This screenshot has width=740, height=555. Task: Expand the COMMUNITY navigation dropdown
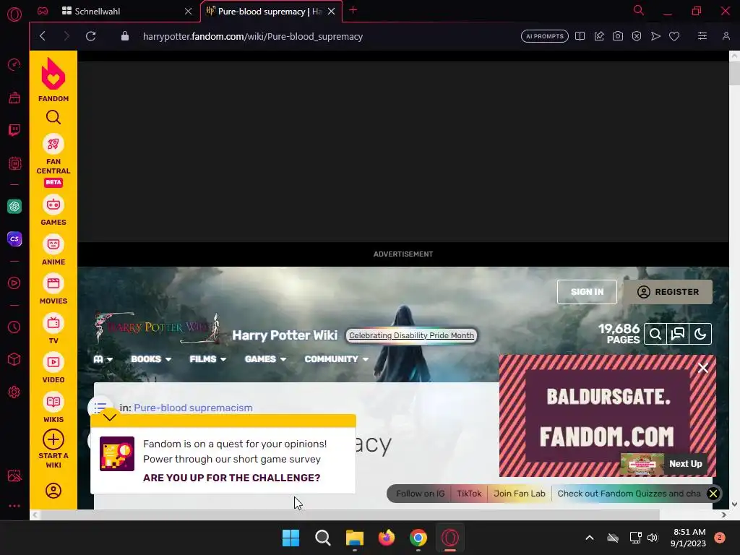click(337, 359)
